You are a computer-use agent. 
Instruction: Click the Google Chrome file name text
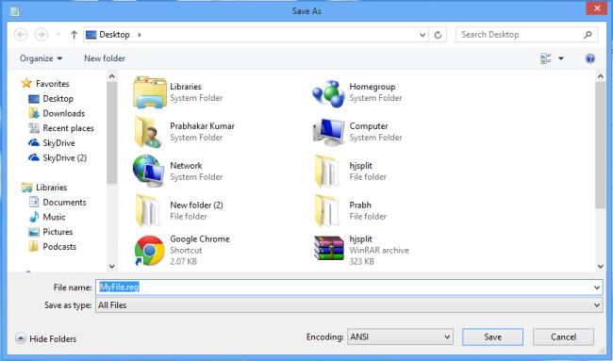coord(200,239)
